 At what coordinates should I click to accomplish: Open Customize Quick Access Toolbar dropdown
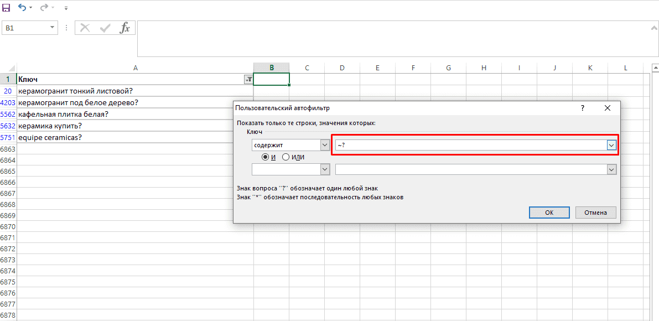[66, 8]
